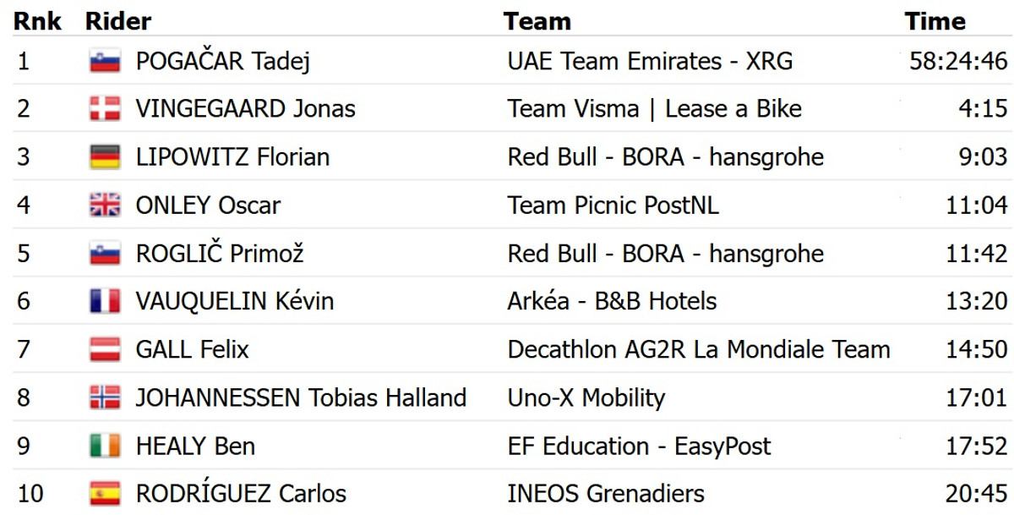Click the Slovenian flag beside Pogačar
1014x515 pixels.
point(105,62)
